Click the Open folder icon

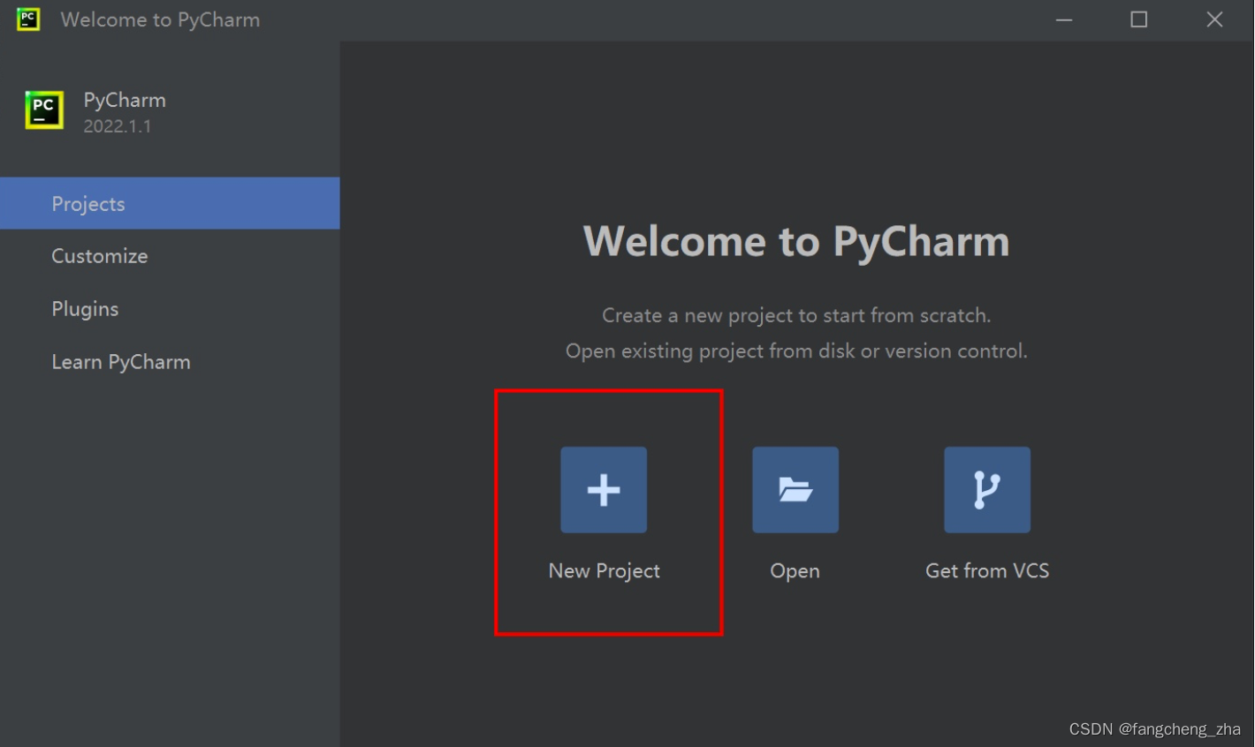795,490
